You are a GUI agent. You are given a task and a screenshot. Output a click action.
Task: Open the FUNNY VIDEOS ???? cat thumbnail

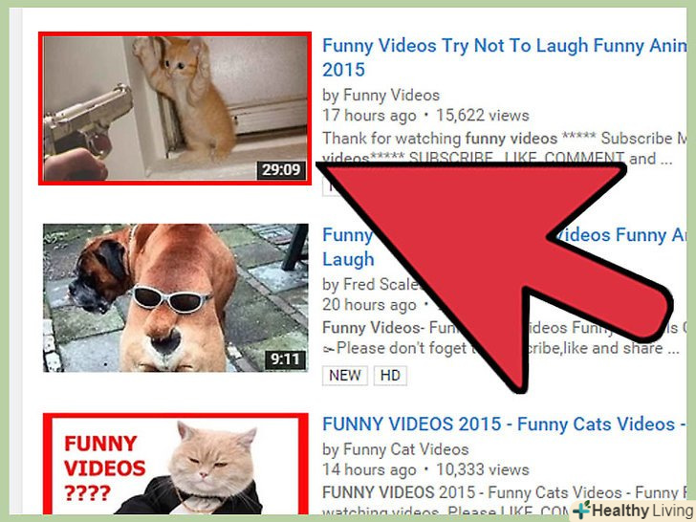pyautogui.click(x=176, y=464)
